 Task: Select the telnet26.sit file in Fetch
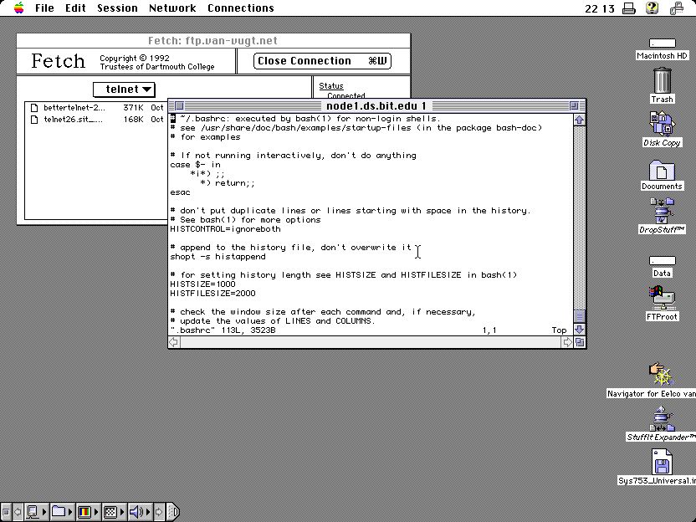pyautogui.click(x=73, y=120)
